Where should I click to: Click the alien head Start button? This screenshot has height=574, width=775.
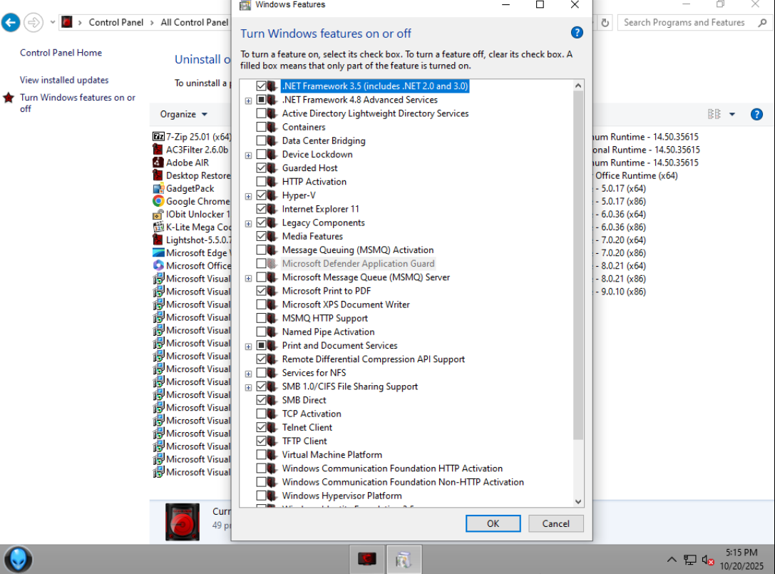point(19,559)
